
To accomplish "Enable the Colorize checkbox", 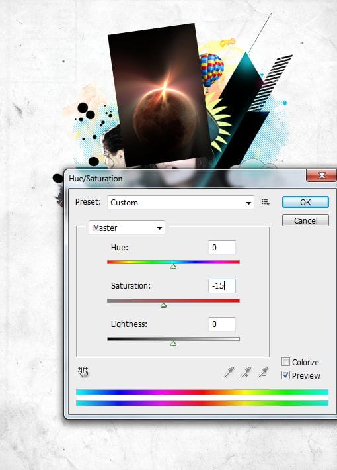I will [x=285, y=362].
